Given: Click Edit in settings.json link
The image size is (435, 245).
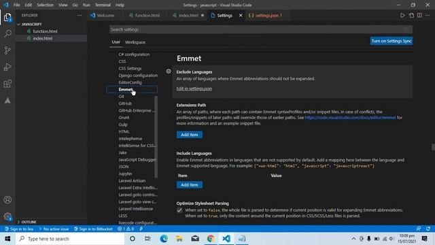Looking at the screenshot, I should 194,88.
